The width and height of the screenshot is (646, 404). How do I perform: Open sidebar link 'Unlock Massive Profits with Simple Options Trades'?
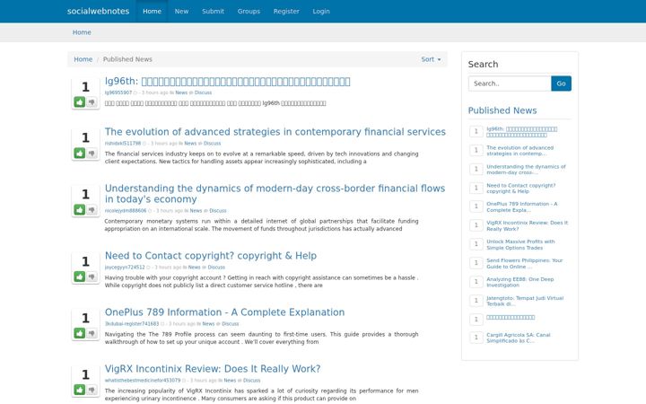520,244
